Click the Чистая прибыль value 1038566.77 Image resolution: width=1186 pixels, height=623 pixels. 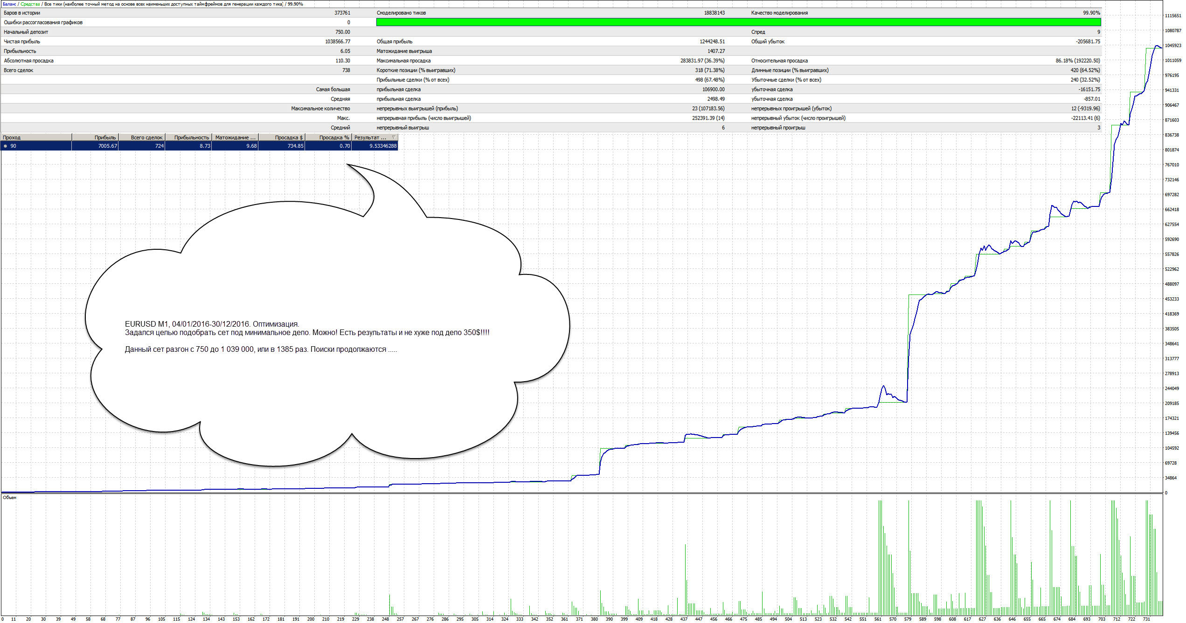(x=338, y=41)
